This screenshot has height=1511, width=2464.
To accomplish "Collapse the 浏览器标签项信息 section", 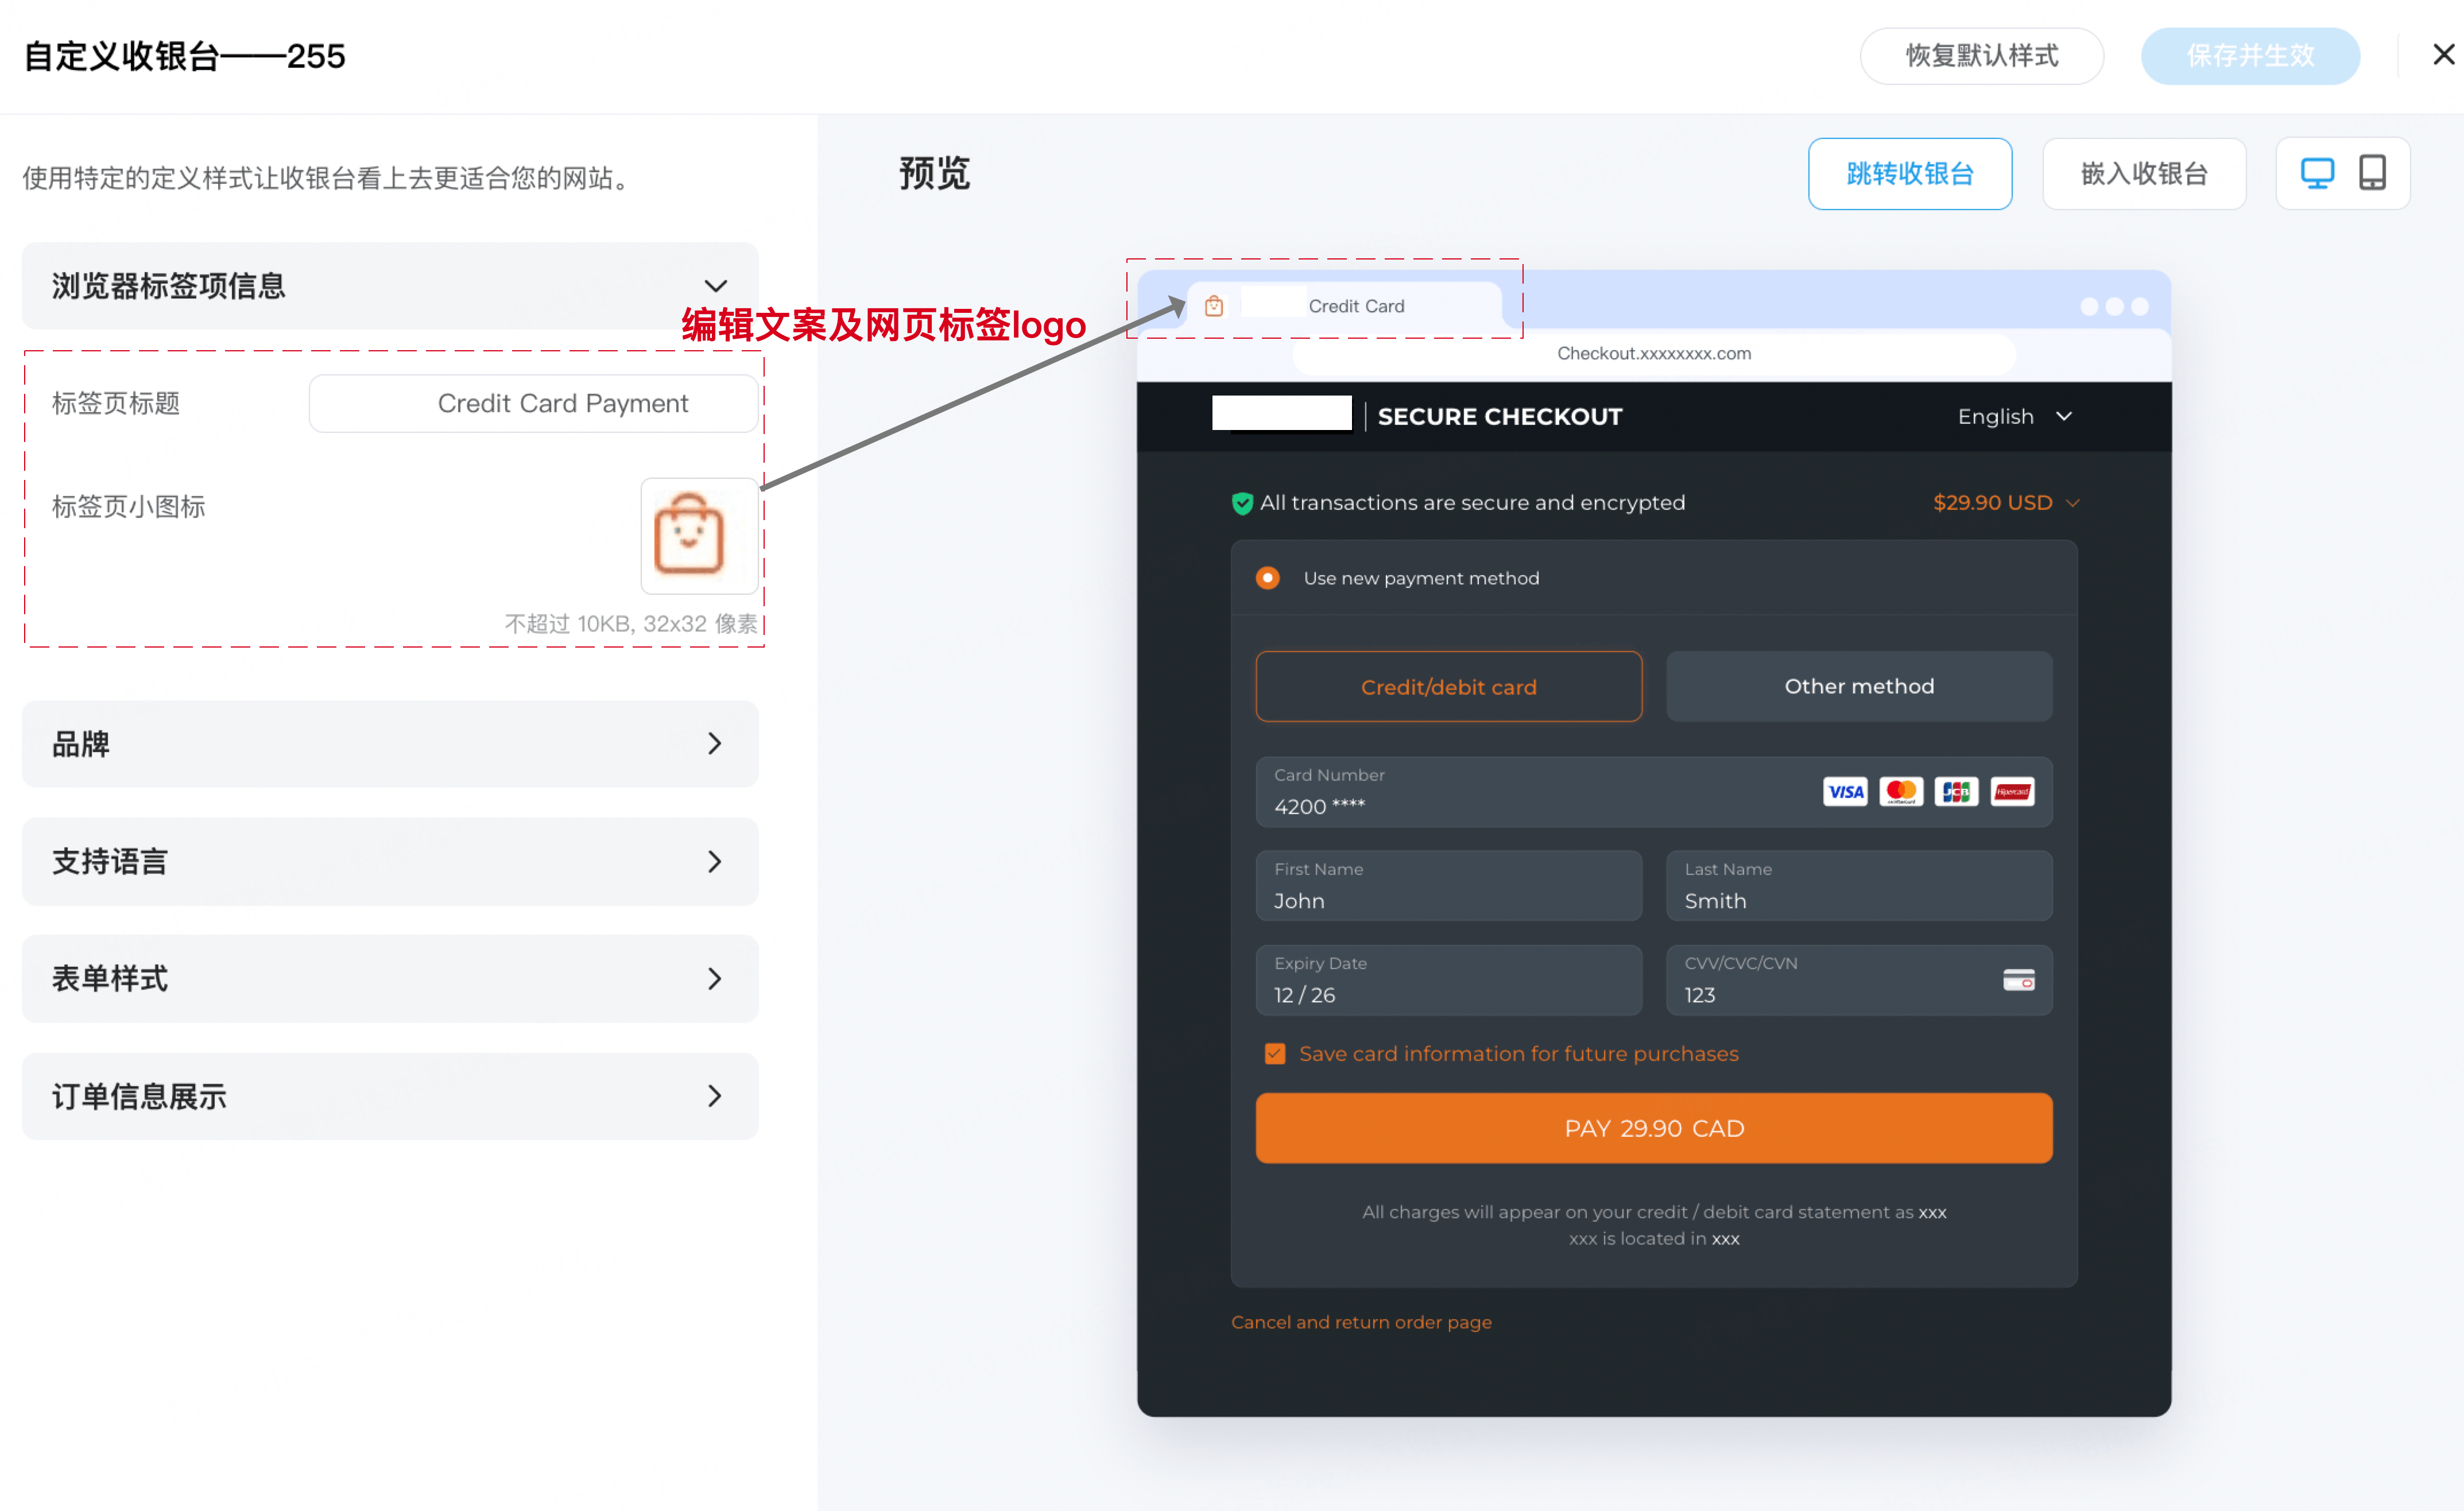I will pyautogui.click(x=715, y=286).
